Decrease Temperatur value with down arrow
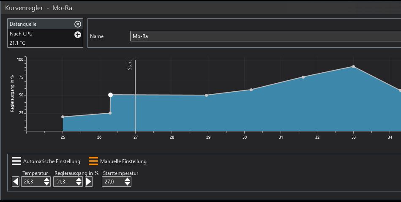The height and width of the screenshot is (202, 401). (46, 184)
